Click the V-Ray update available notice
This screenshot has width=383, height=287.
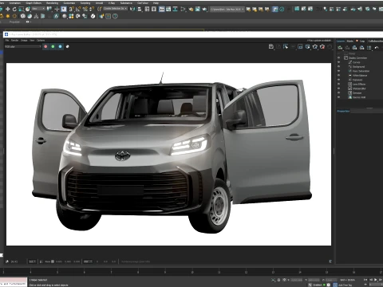pyautogui.click(x=319, y=41)
